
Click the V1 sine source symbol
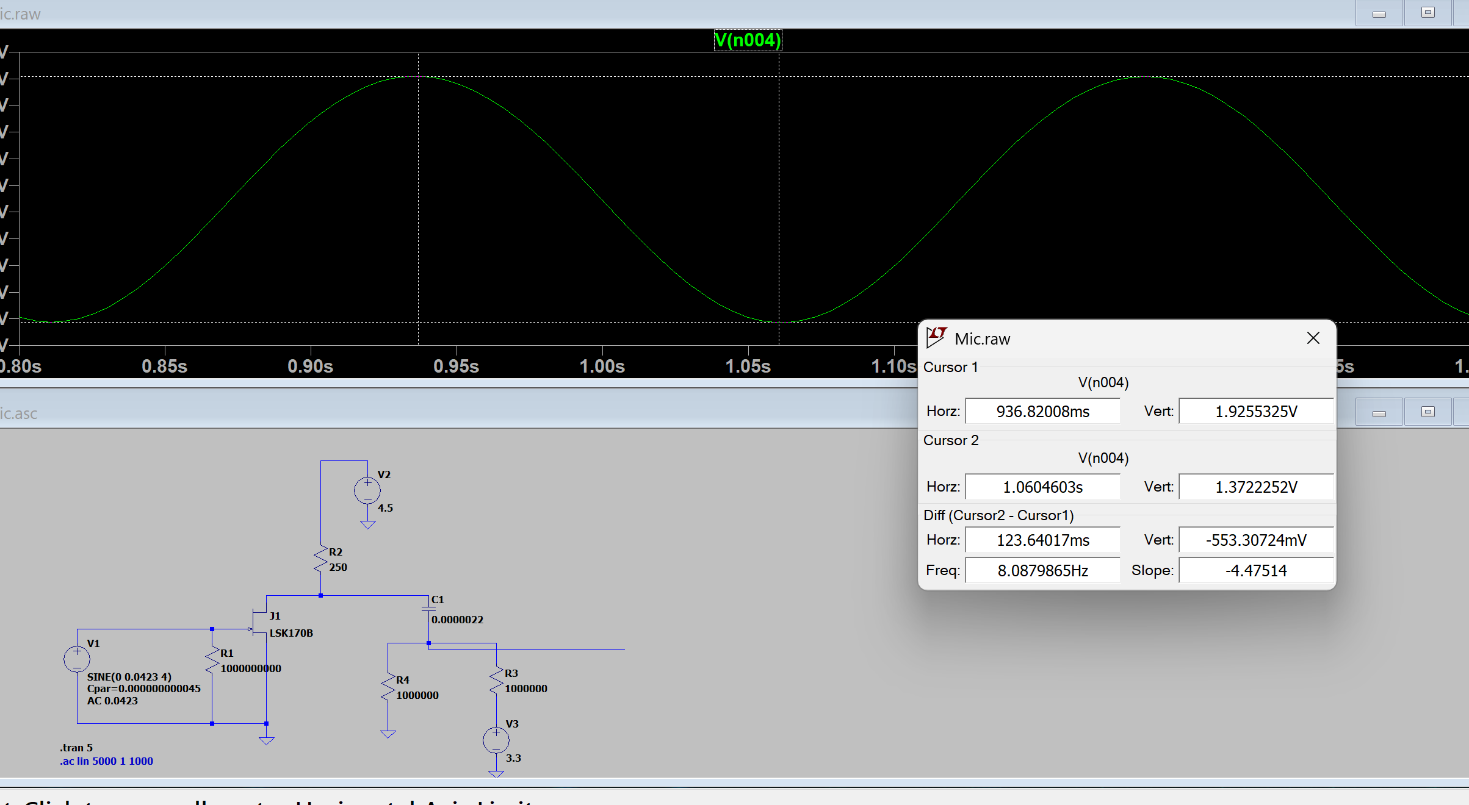77,659
